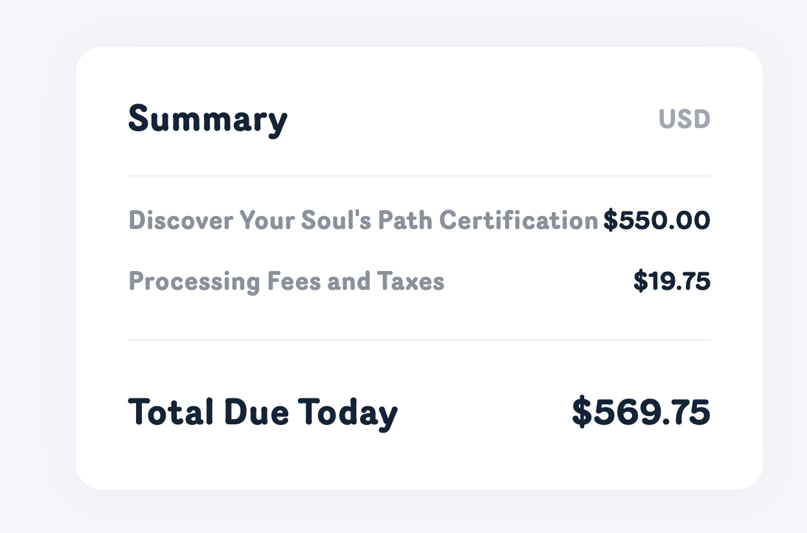Click the divider line below Summary heading

[419, 176]
